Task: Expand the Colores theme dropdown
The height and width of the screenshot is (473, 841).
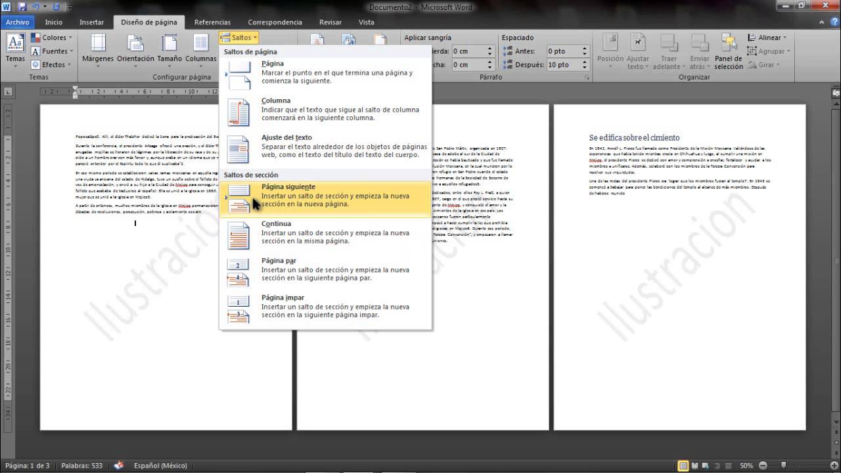Action: (x=52, y=37)
